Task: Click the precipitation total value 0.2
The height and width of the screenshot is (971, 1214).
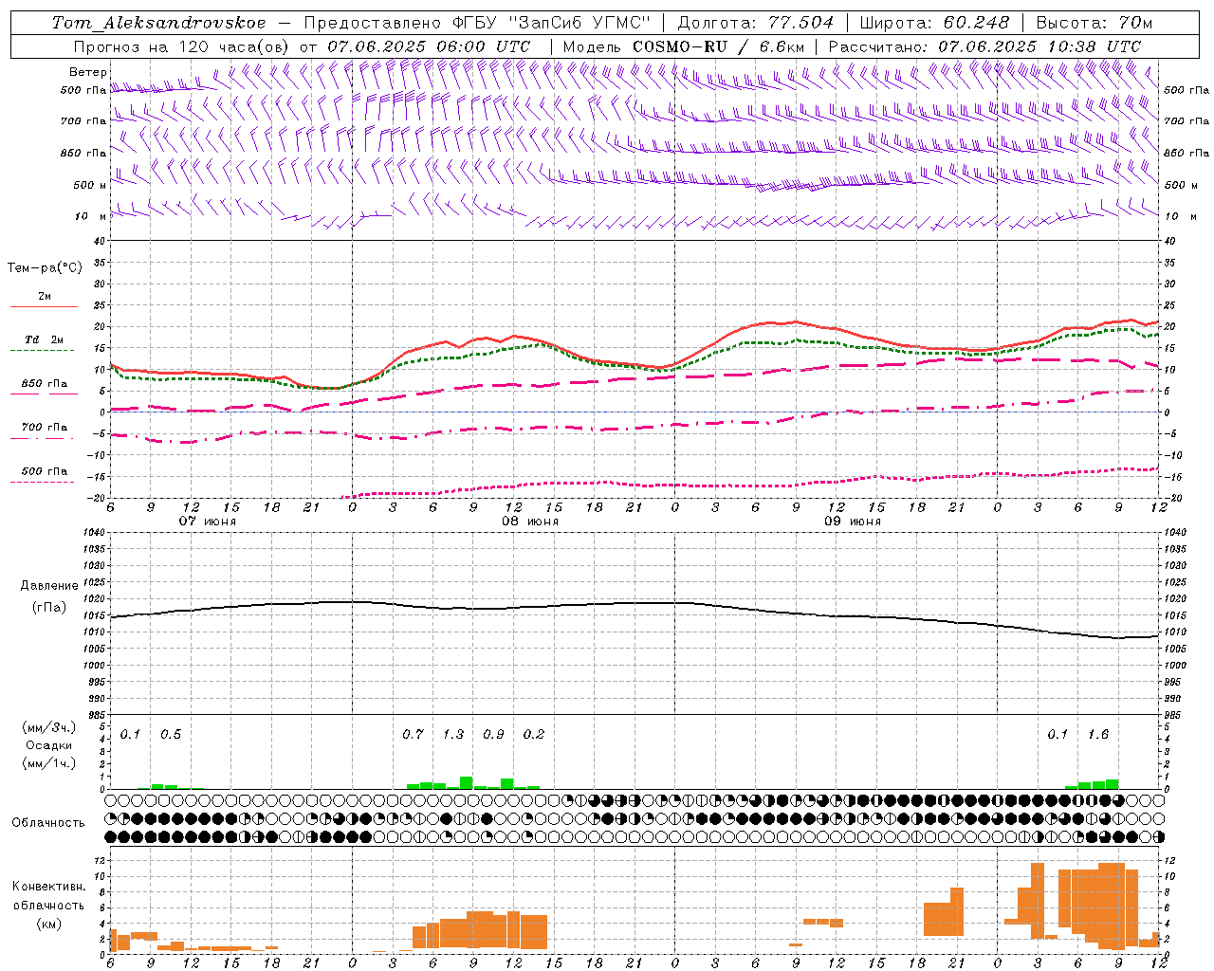Action: click(534, 735)
